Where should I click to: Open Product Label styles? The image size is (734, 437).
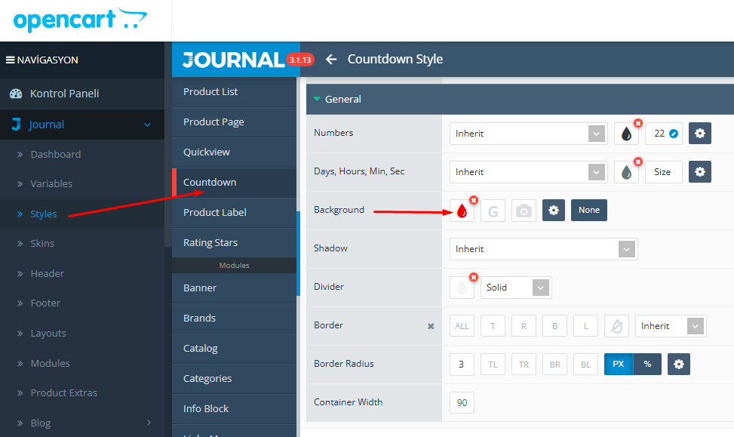(x=234, y=213)
